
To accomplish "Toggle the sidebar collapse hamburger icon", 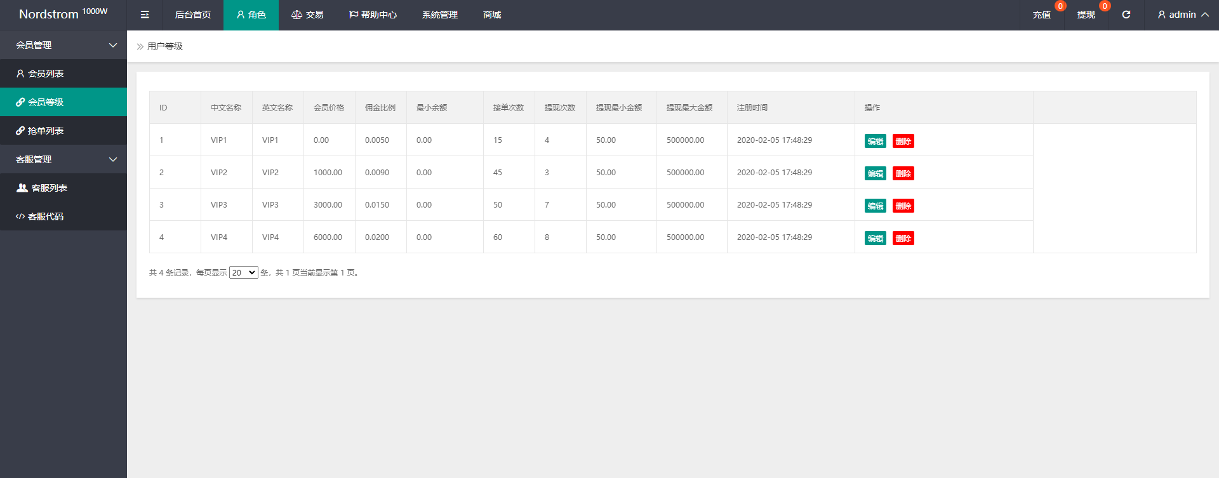I will [x=145, y=15].
